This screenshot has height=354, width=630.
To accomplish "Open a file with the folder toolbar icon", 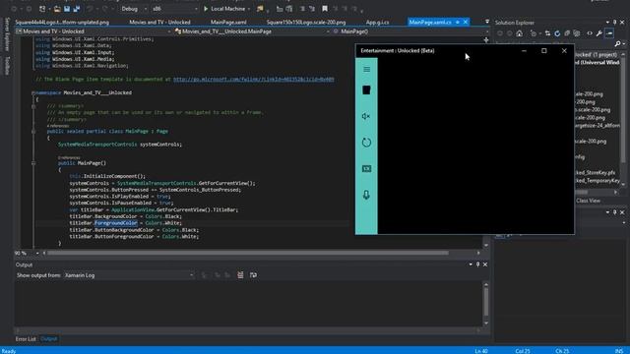I will [x=57, y=9].
